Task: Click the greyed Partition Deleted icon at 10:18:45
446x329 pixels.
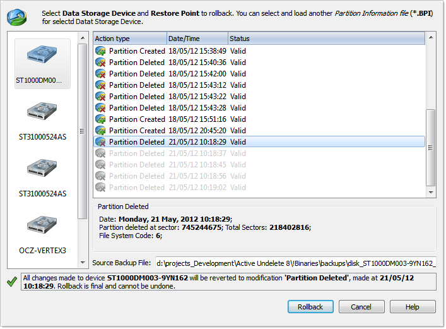Action: click(100, 165)
